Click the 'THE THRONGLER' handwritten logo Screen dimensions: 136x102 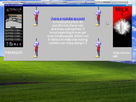14,10
